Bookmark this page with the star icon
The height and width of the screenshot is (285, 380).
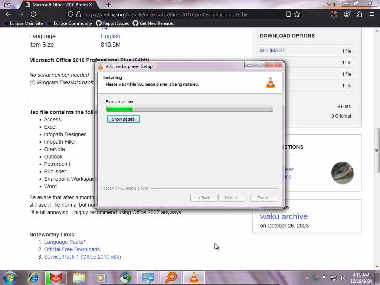point(297,14)
